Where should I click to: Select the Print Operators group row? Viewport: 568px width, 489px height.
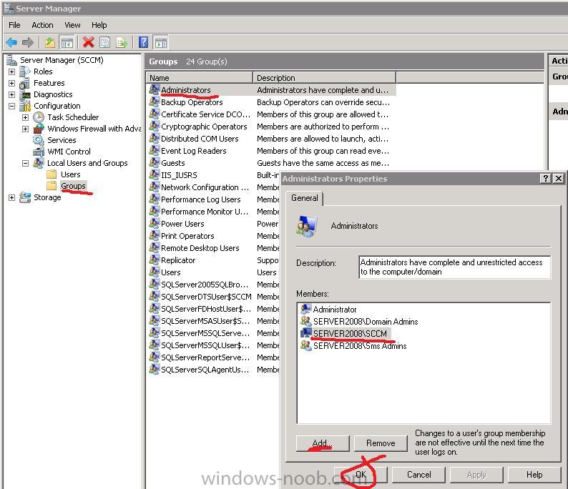(187, 236)
